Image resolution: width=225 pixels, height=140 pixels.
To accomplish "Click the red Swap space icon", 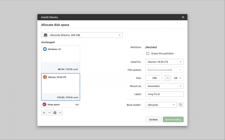I will point(44,104).
